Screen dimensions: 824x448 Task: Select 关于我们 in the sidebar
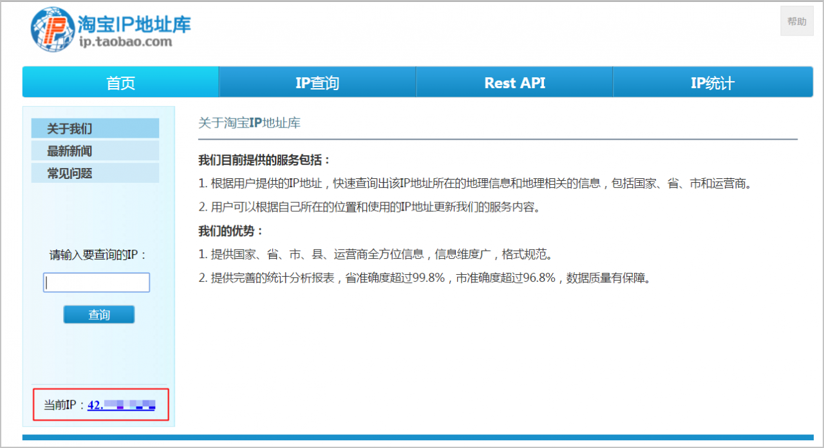coord(95,128)
